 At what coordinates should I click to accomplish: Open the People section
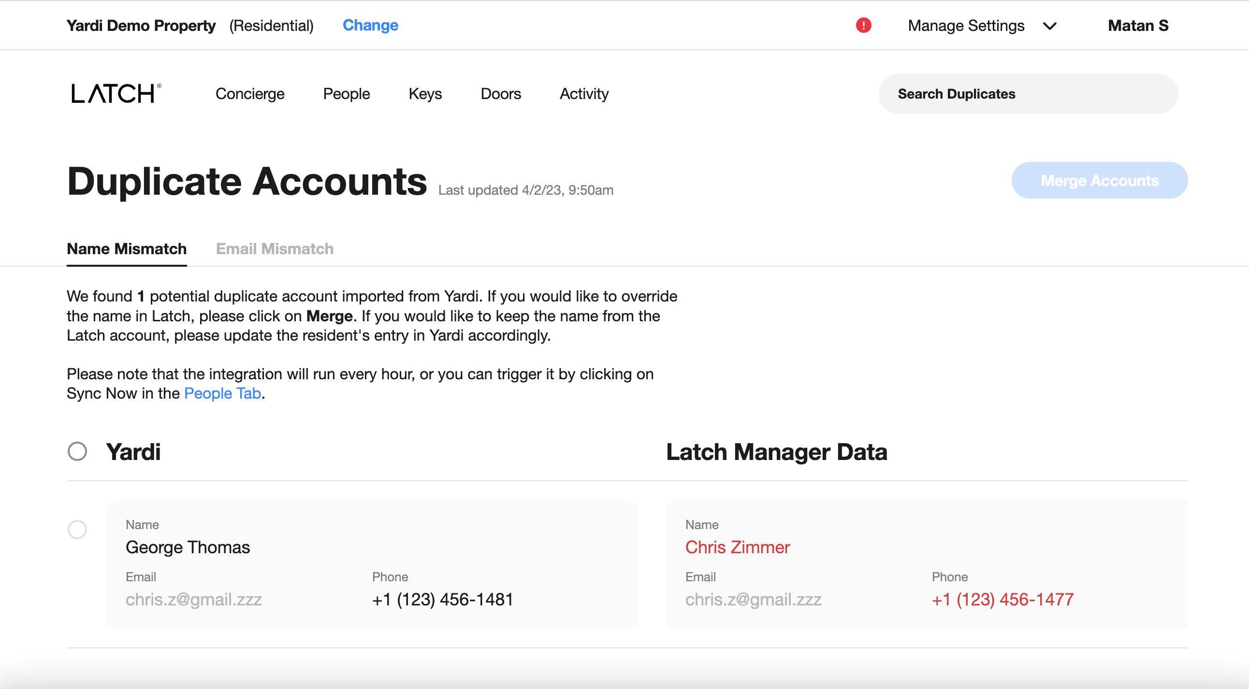point(346,94)
